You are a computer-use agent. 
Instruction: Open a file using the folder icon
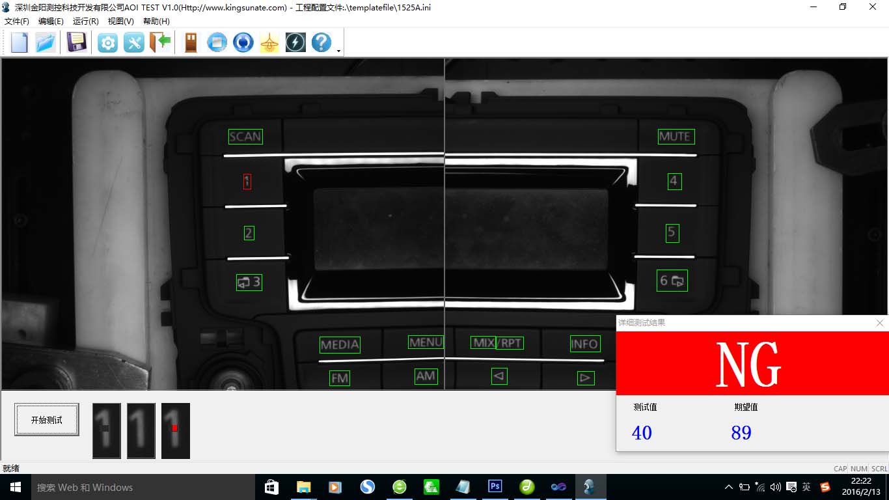click(46, 43)
